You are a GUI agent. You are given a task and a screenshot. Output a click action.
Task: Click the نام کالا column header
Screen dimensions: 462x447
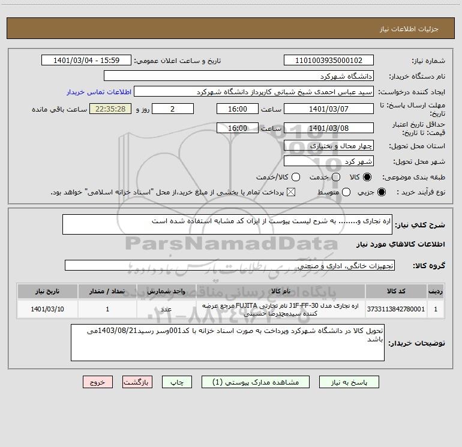click(281, 291)
